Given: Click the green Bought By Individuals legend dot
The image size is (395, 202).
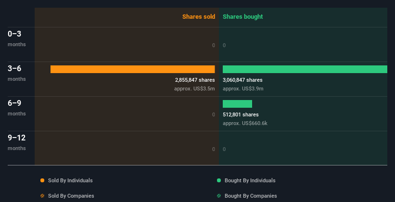Looking at the screenshot, I should (219, 180).
